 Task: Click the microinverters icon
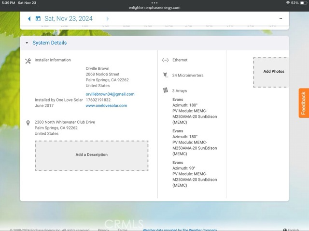point(166,75)
